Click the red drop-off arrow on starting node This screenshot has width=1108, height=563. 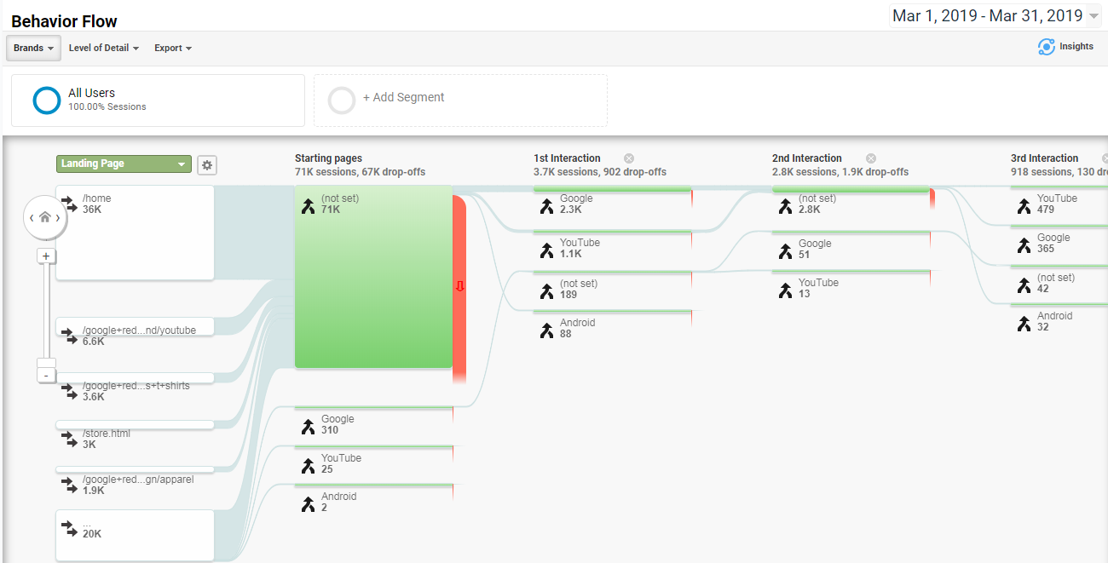click(x=460, y=286)
